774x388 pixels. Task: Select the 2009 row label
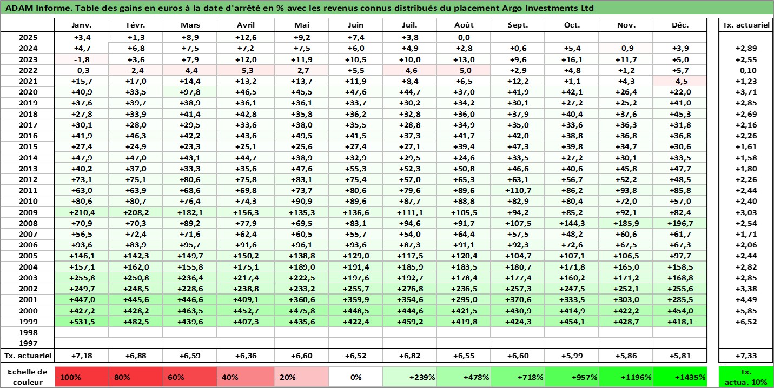point(28,212)
